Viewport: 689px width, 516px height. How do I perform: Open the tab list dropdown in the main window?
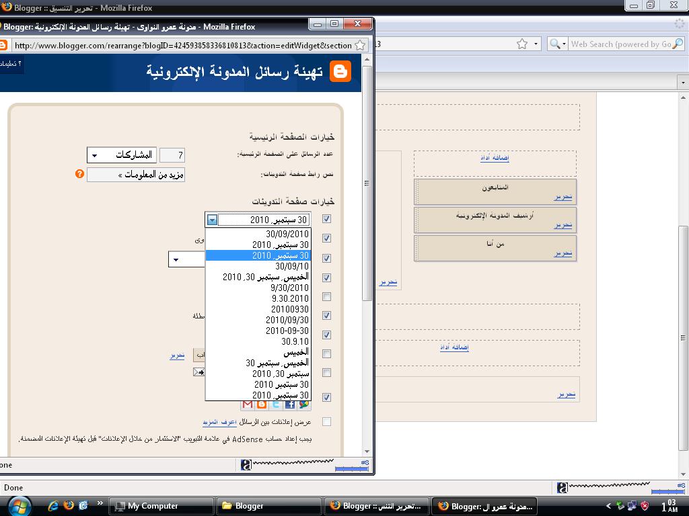[684, 82]
